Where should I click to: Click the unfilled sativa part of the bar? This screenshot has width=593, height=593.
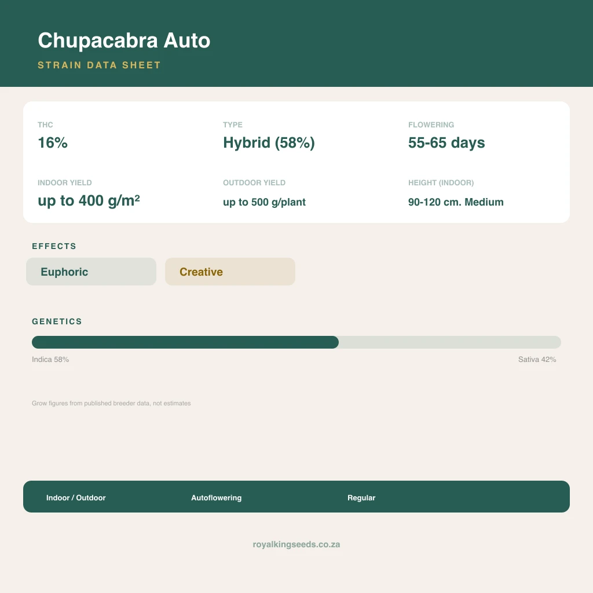click(450, 342)
